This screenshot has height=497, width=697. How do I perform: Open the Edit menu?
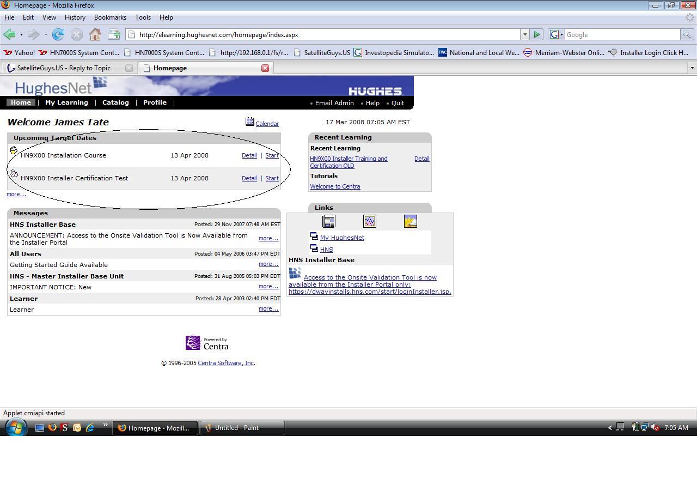(x=28, y=17)
